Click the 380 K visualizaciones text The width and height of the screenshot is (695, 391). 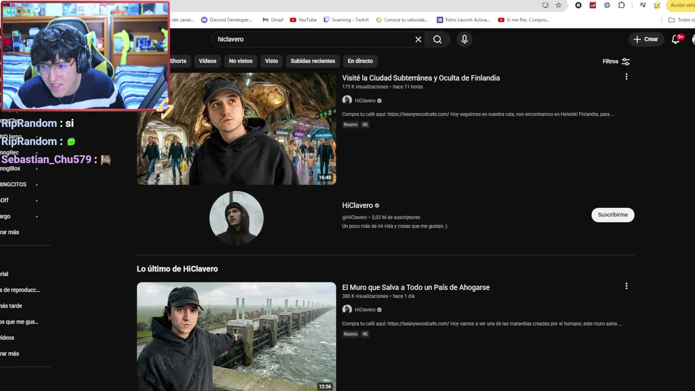tap(365, 296)
